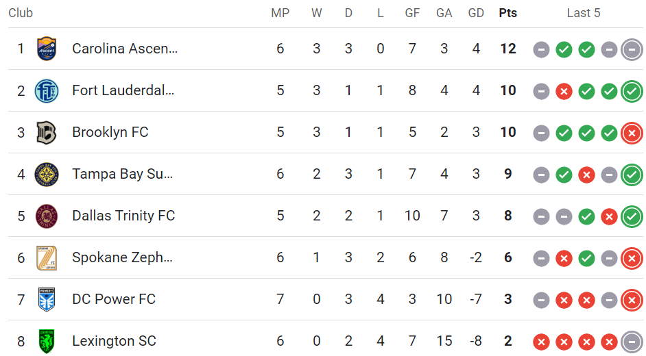Click the Carolina Ascent club logo

[x=47, y=49]
